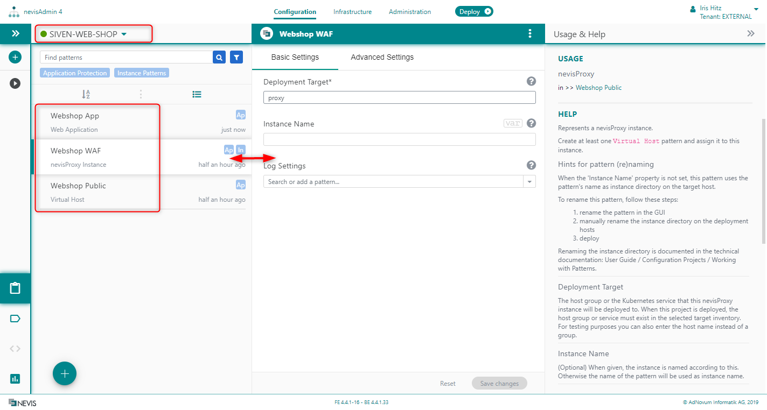Click the floating add pattern button
The width and height of the screenshot is (767, 410).
tap(65, 373)
